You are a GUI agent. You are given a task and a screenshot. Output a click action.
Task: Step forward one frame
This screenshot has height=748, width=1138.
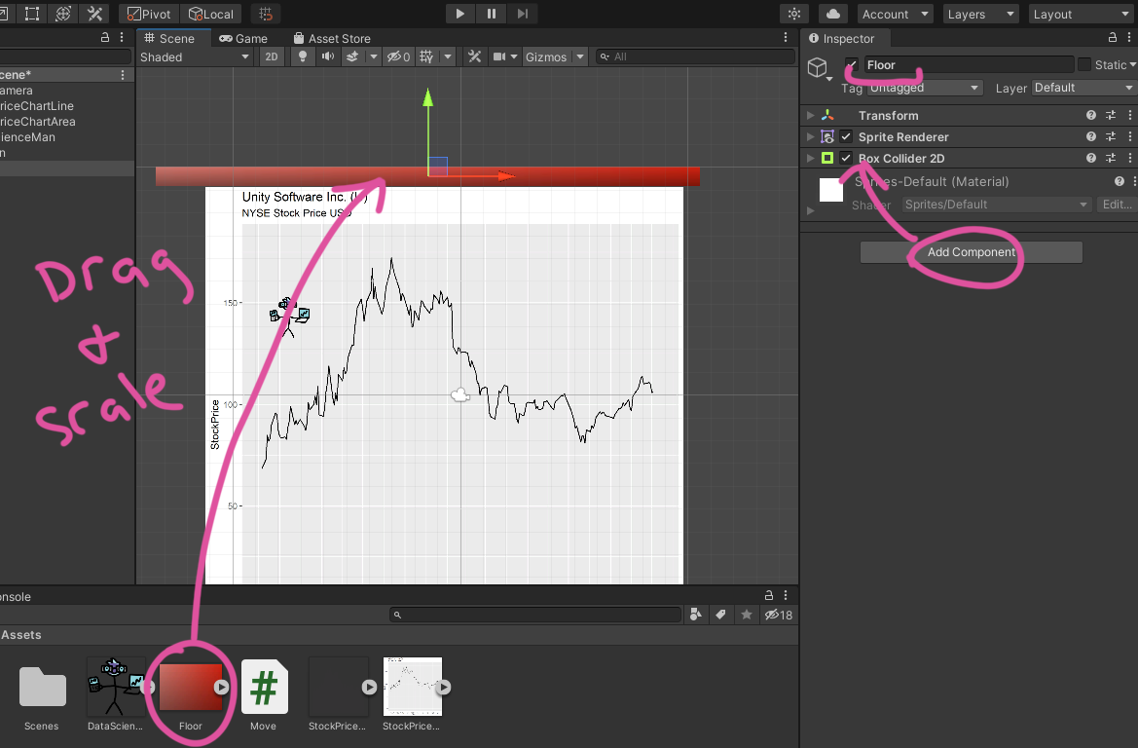523,14
